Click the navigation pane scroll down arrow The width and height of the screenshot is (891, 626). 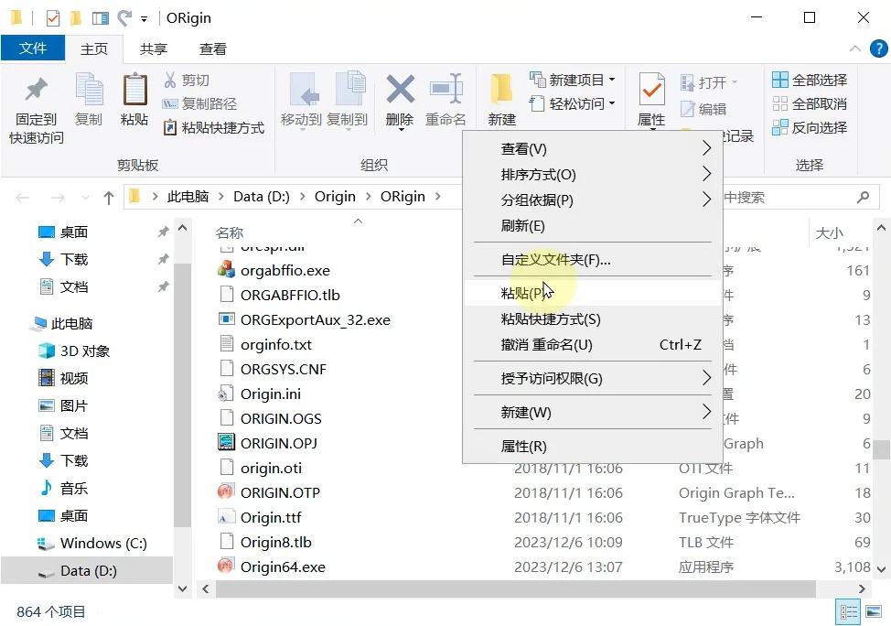(182, 589)
